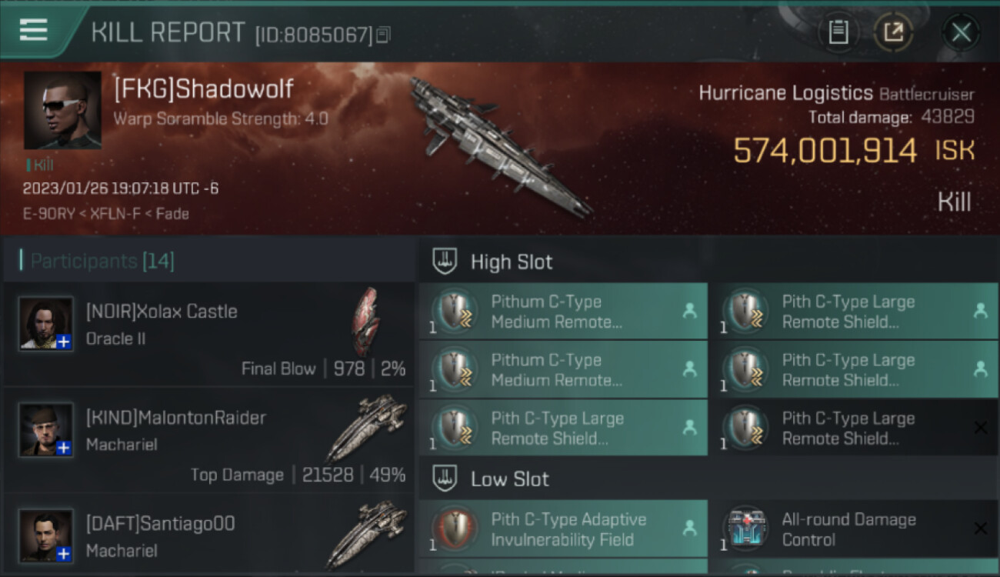1000x577 pixels.
Task: Click X on the last Pith Large Remote Shield
Action: [x=980, y=428]
